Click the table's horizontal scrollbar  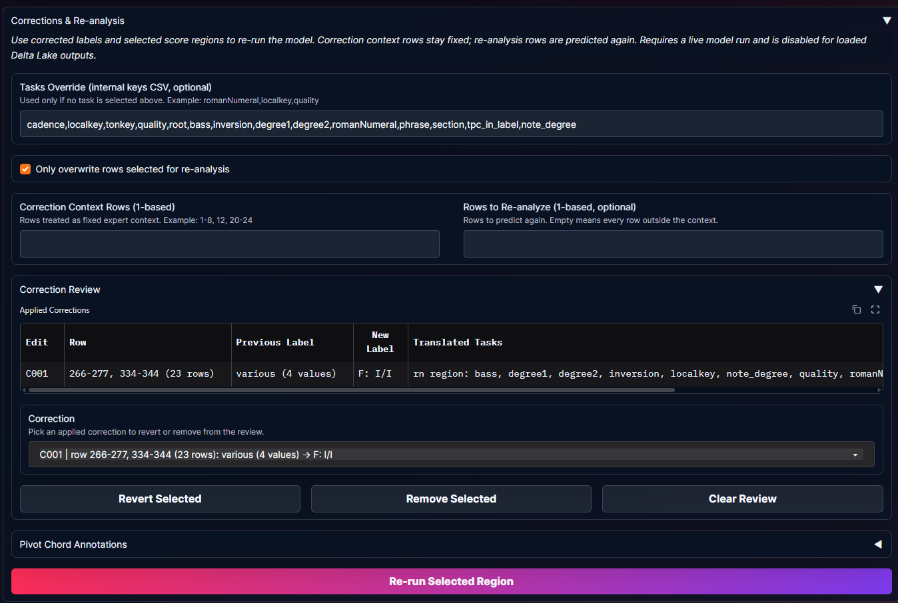[x=352, y=390]
